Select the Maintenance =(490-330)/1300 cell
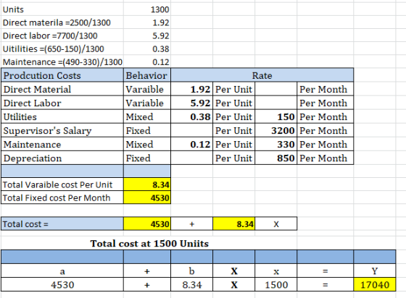 coord(62,62)
